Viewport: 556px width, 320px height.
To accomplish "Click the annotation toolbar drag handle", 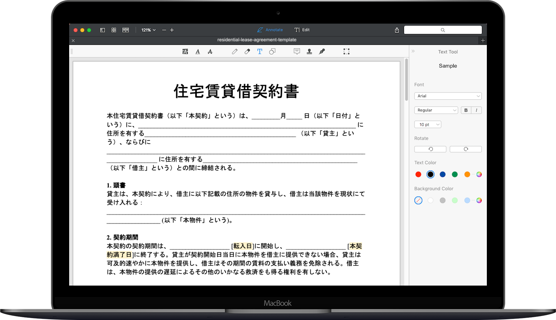I will coord(72,51).
